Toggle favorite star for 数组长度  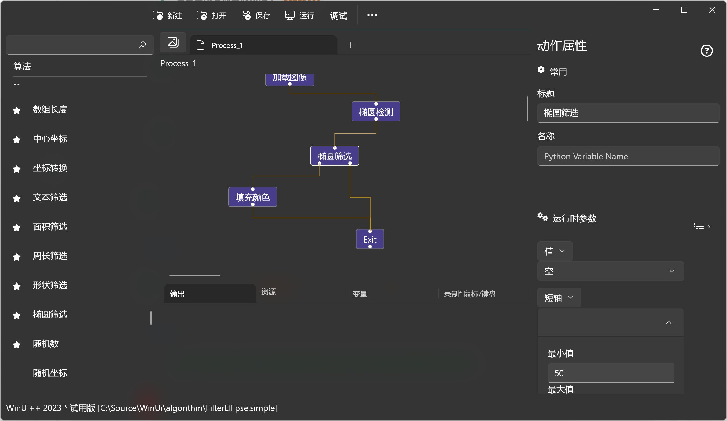coord(17,110)
